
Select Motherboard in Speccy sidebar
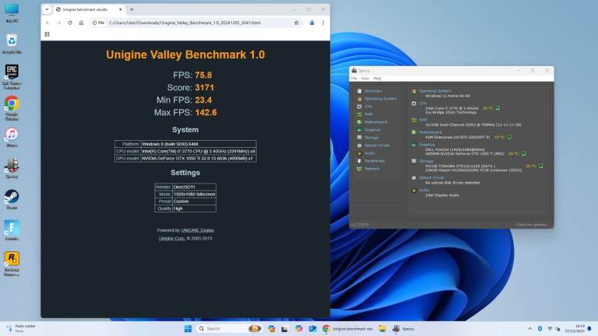(375, 121)
